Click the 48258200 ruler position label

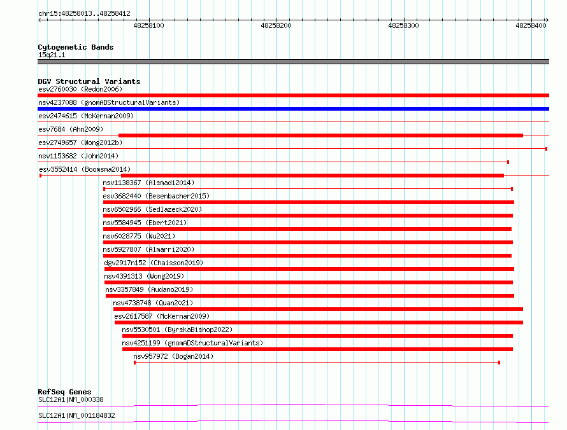[x=276, y=25]
